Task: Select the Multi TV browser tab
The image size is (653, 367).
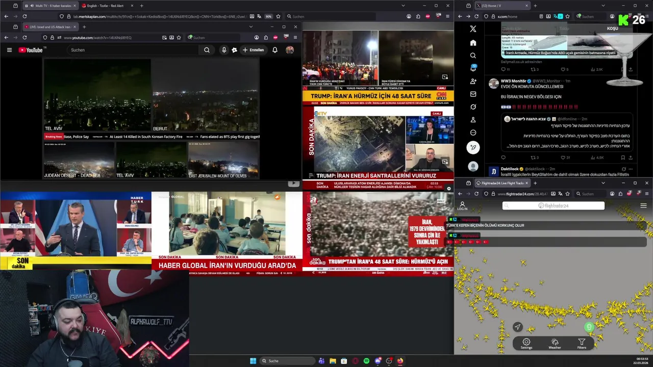Action: tap(50, 6)
